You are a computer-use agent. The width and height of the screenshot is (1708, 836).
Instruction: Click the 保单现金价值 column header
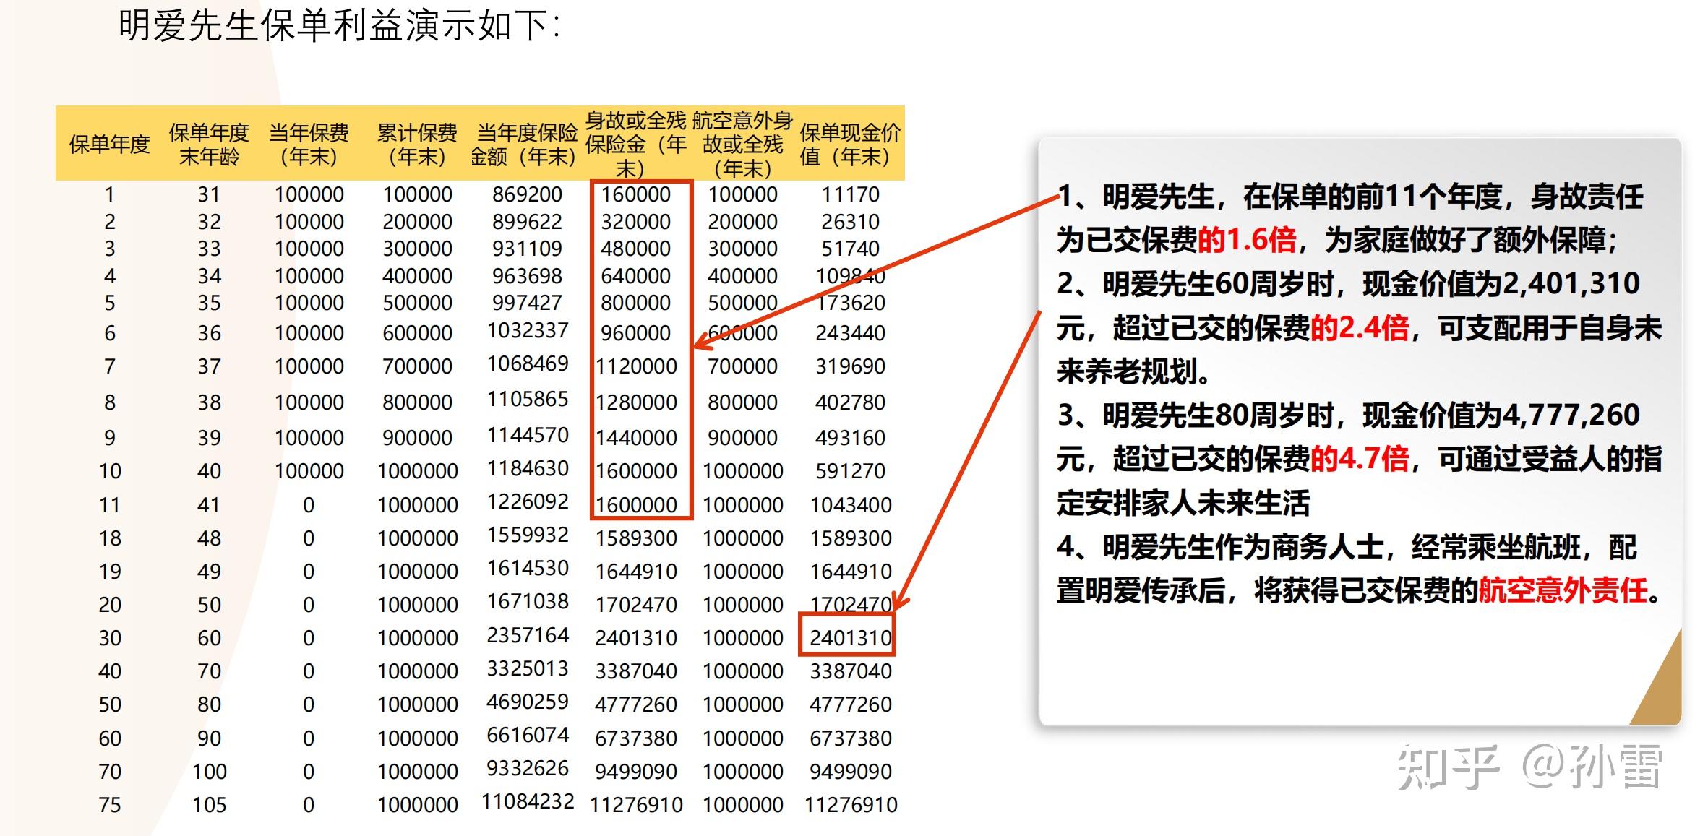tap(849, 145)
